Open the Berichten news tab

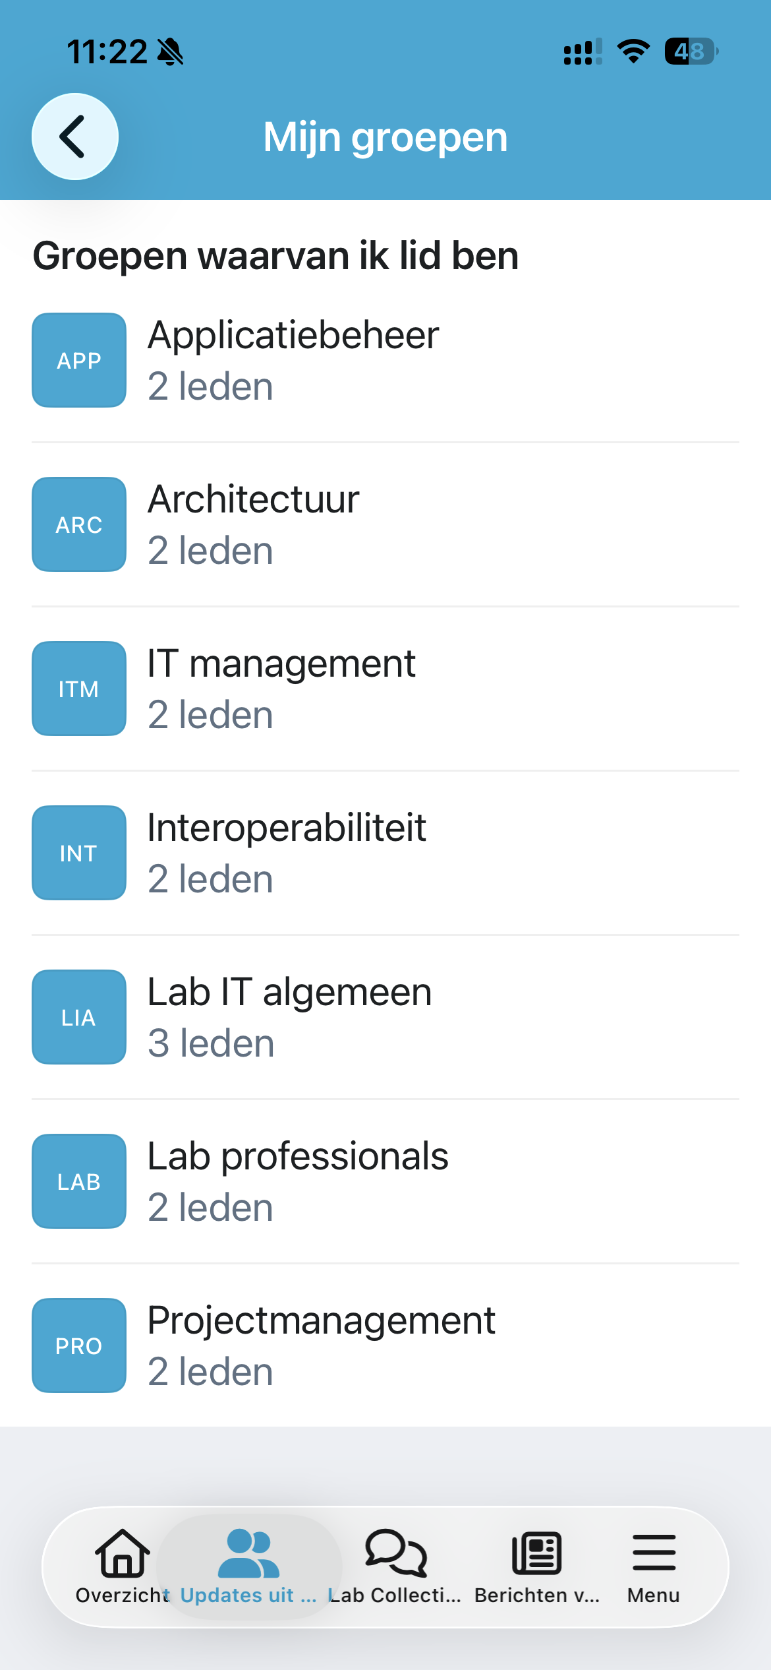(537, 1566)
